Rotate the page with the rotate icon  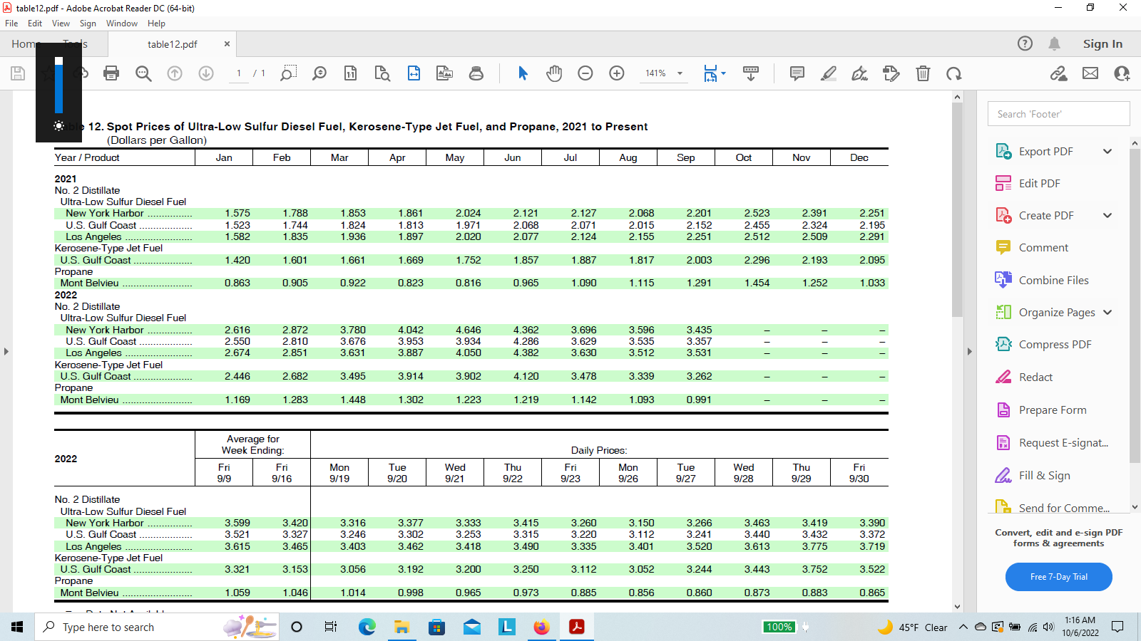[954, 73]
